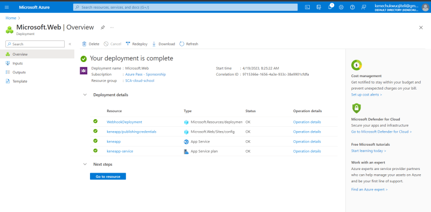Click Find an Azure expert link
Screen dimensions: 431x212
tap(369, 189)
